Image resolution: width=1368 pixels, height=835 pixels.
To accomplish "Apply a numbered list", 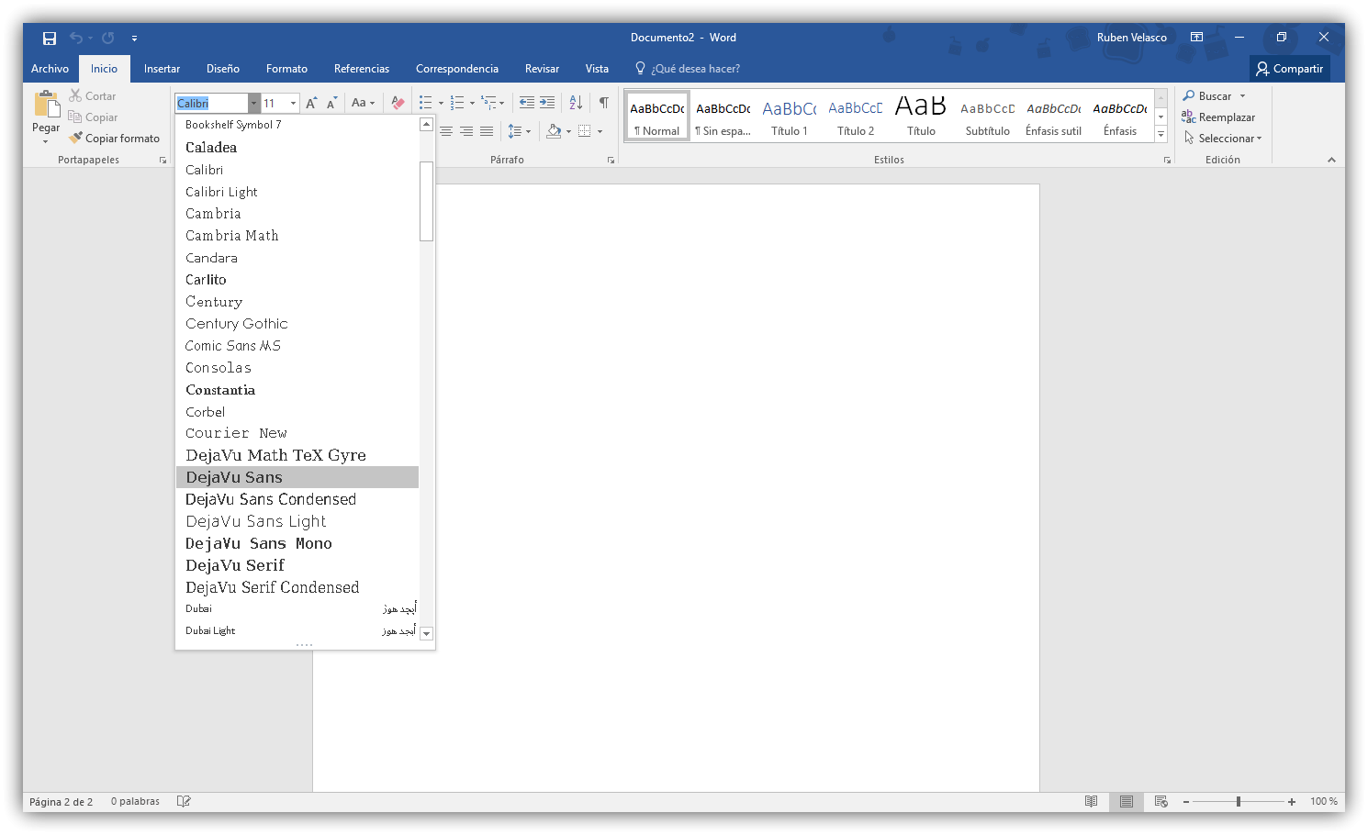I will point(457,103).
